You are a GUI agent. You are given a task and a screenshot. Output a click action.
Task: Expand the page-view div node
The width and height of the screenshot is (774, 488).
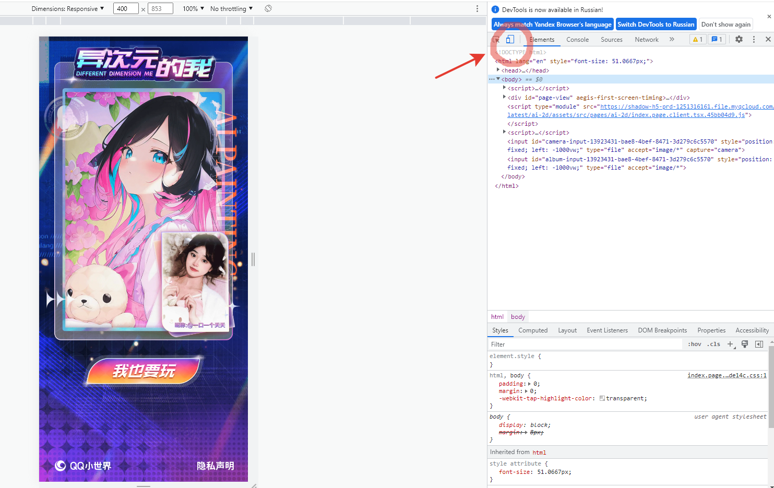[x=504, y=97]
